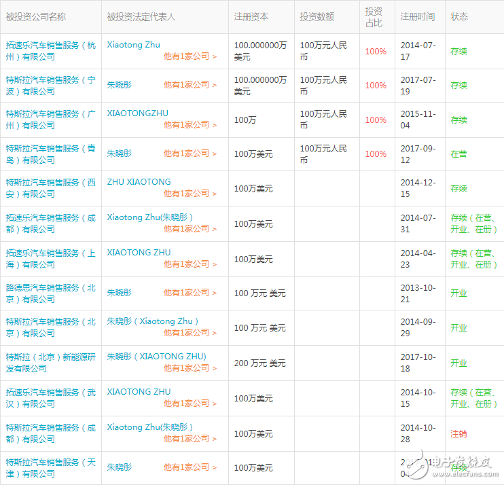Click 朱晓彤 in the 天津 row
The image size is (504, 485).
(120, 467)
